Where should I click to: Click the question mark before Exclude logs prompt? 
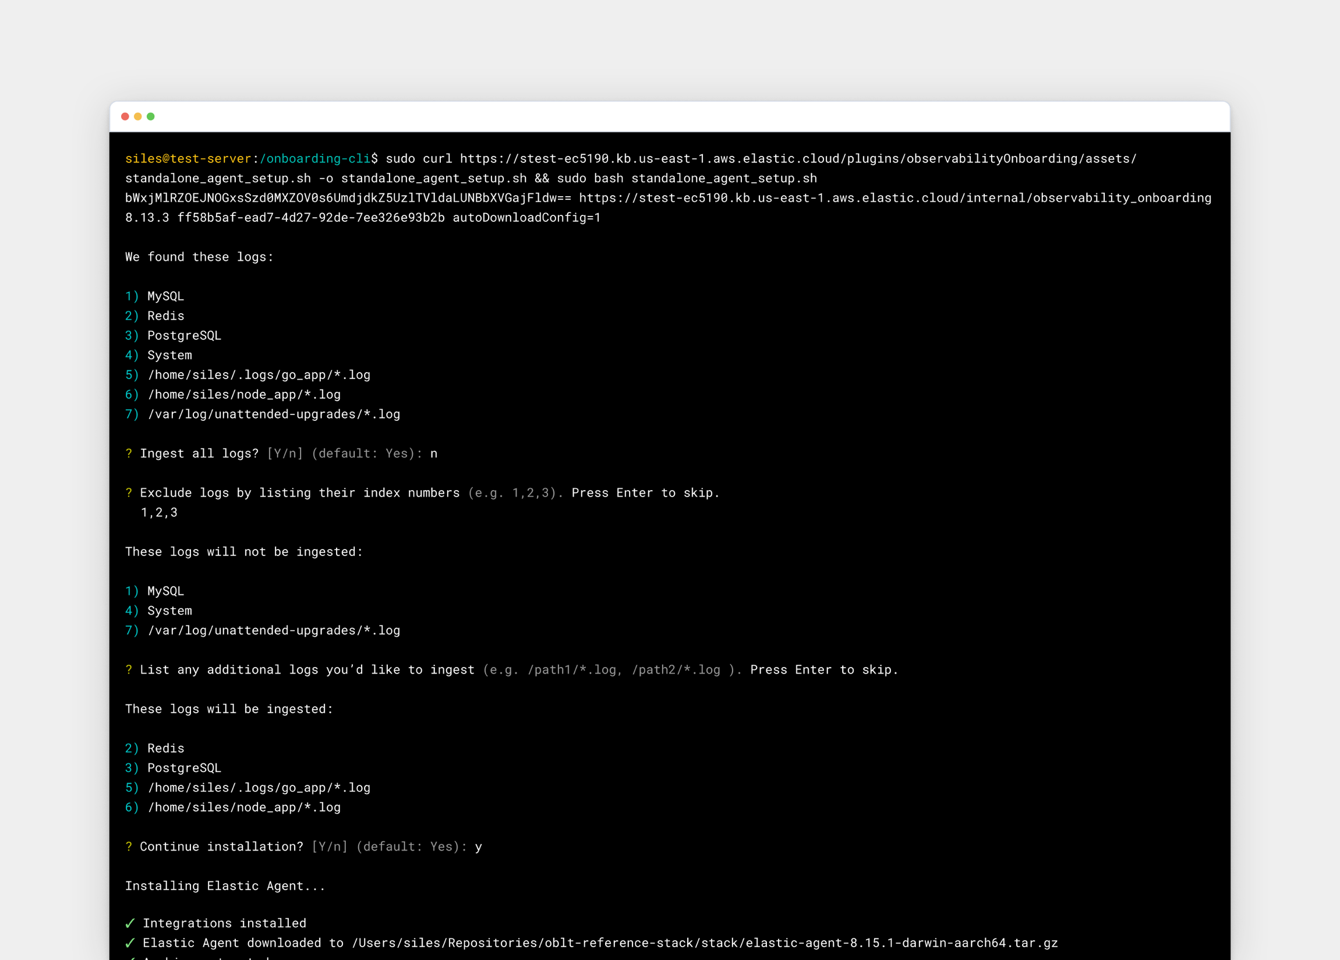click(129, 493)
